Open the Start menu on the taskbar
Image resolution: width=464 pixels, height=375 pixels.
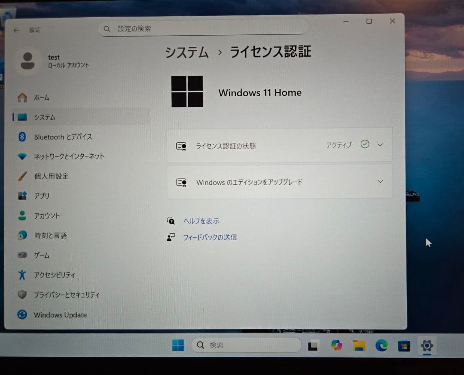tap(178, 345)
